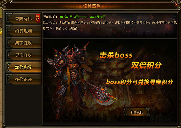Click the green activity date range text
Image resolution: width=181 pixels, height=128 pixels.
[x=82, y=17]
